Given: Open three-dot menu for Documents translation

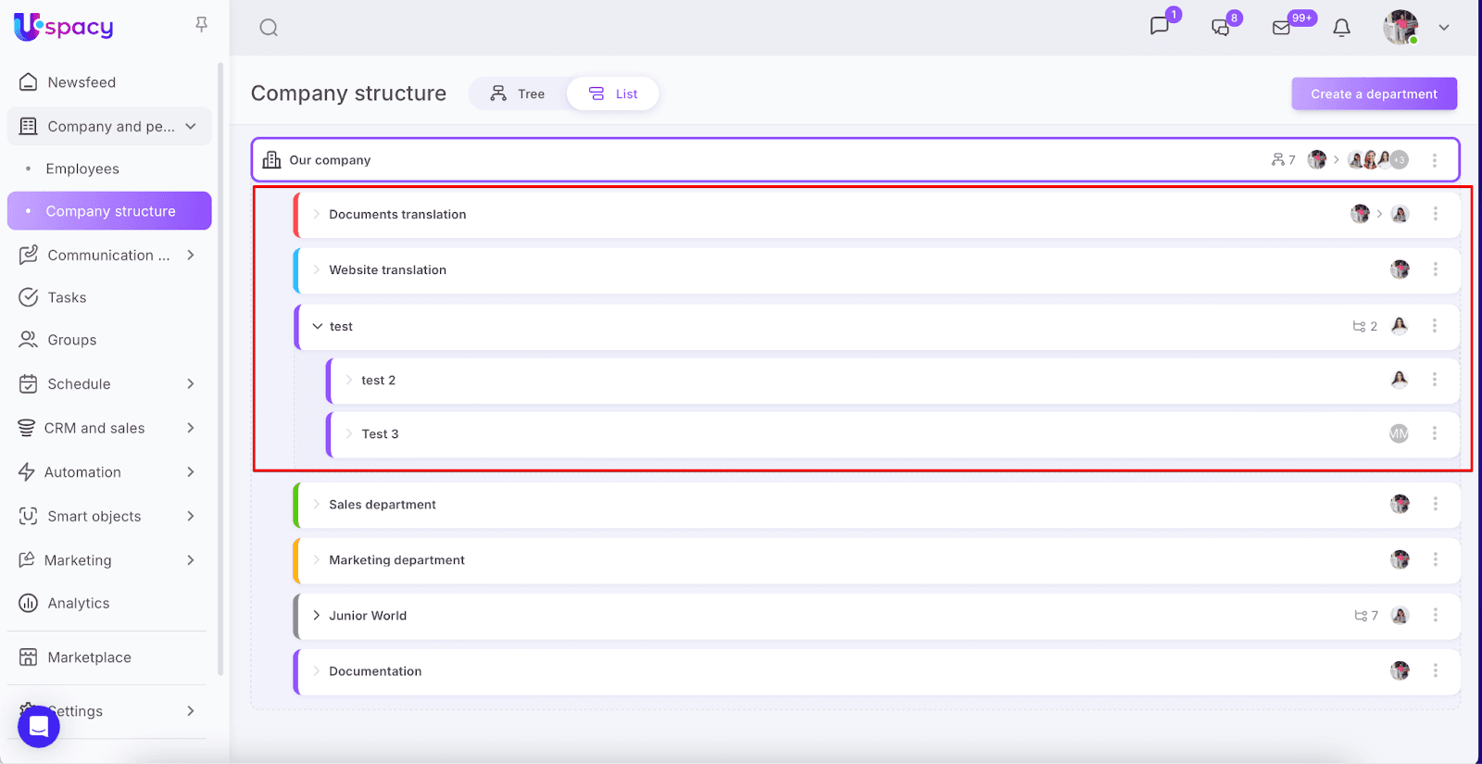Looking at the screenshot, I should pyautogui.click(x=1435, y=214).
